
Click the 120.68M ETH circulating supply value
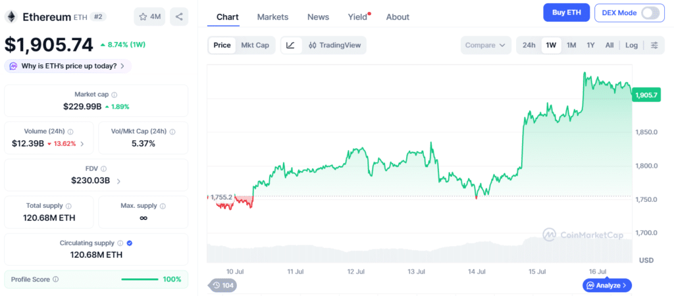click(x=96, y=255)
